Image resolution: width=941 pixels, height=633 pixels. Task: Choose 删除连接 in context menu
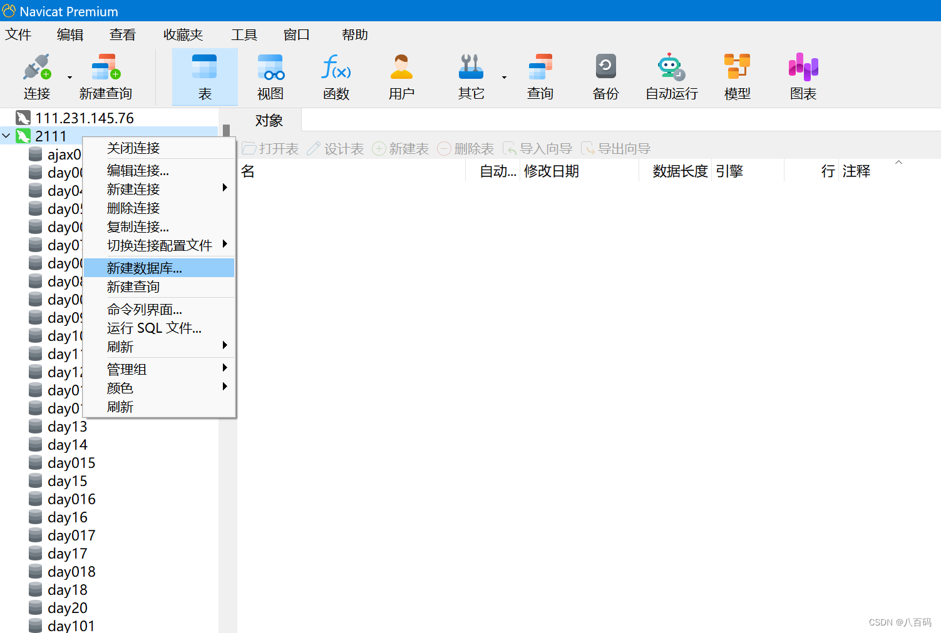pos(159,208)
